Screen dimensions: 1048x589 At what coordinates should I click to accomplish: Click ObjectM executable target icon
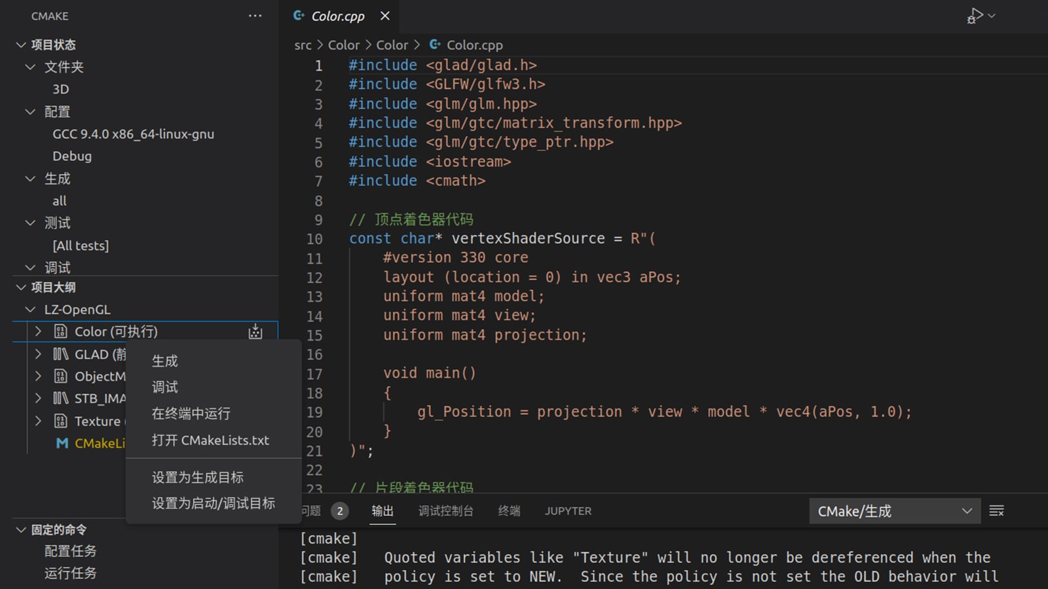[60, 376]
